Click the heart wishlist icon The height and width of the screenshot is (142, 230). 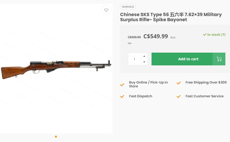(106, 10)
